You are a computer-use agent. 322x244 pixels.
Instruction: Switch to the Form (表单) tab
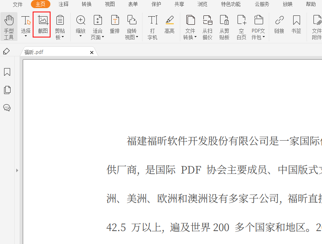[x=133, y=4]
